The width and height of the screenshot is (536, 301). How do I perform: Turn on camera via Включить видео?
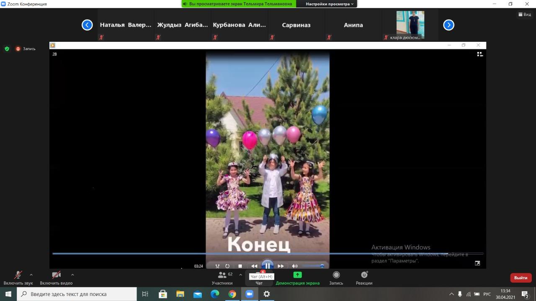point(56,278)
